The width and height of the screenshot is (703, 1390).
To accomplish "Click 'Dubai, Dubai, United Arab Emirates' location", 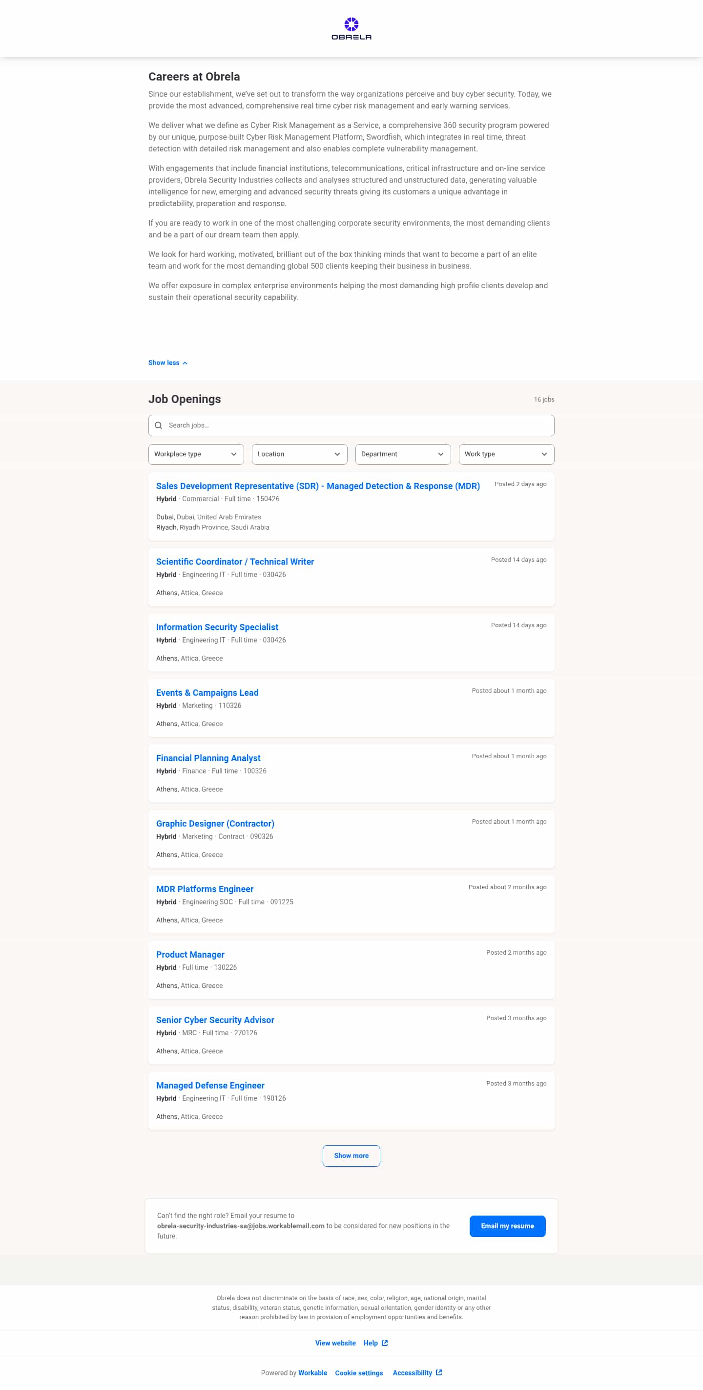I will click(x=208, y=517).
